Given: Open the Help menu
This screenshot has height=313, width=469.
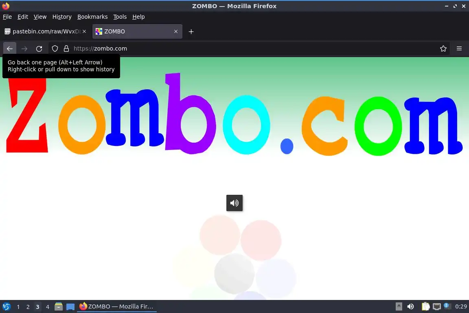Looking at the screenshot, I should tap(138, 17).
